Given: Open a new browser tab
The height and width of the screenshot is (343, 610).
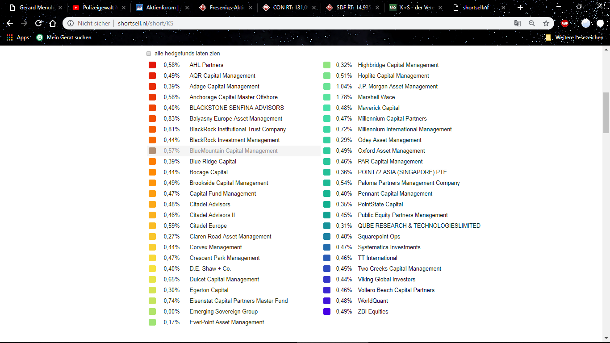Looking at the screenshot, I should [x=520, y=8].
